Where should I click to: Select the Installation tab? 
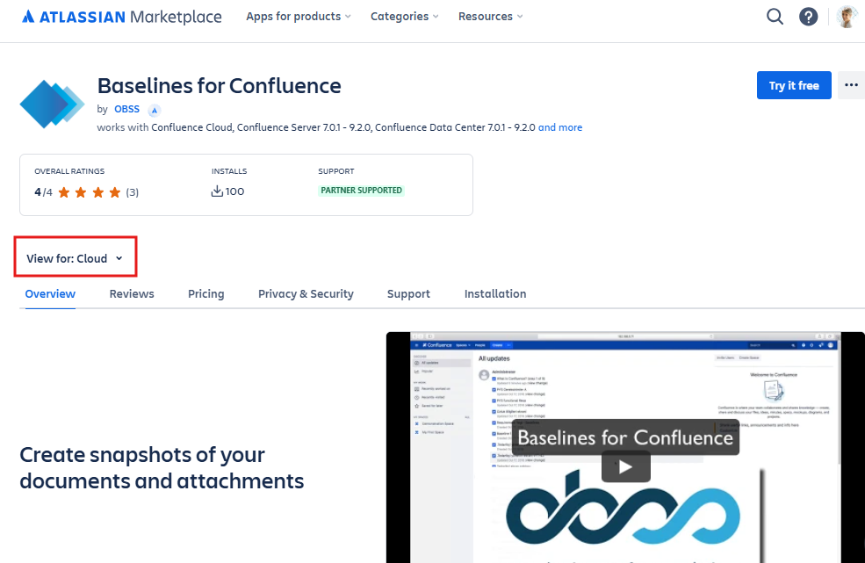(x=495, y=294)
